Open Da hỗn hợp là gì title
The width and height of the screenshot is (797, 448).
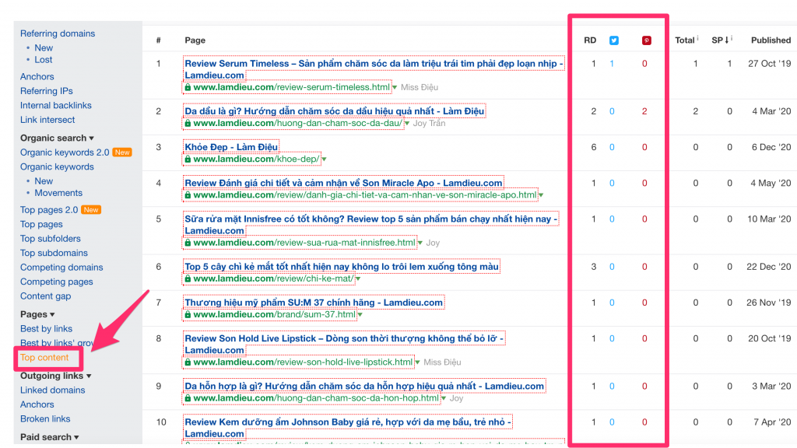(364, 387)
